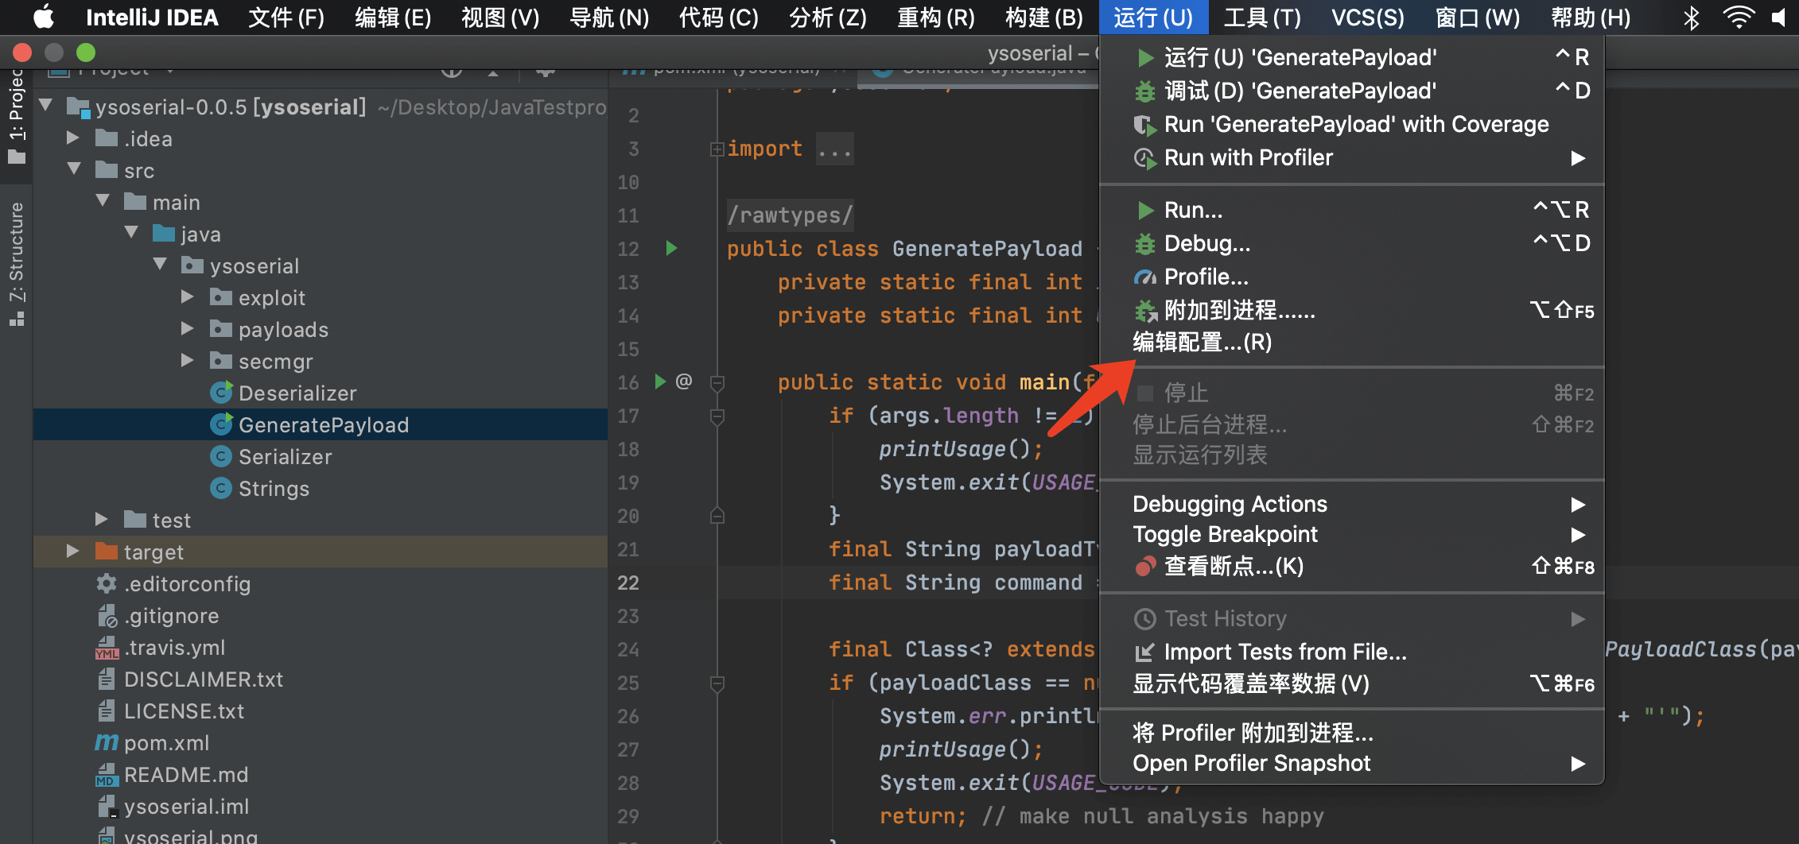
Task: Click the GeneratePayload class icon in tree
Action: [221, 424]
